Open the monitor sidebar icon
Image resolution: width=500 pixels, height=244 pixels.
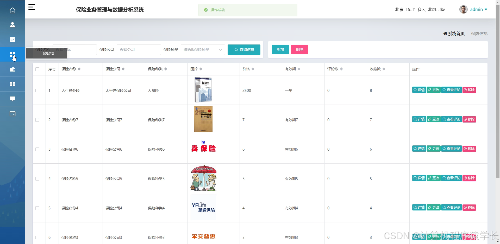(x=12, y=99)
